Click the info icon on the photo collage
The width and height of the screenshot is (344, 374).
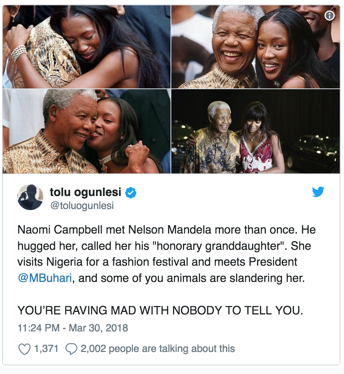[x=330, y=16]
